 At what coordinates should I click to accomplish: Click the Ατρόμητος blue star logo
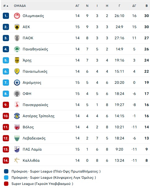[x=17, y=83]
